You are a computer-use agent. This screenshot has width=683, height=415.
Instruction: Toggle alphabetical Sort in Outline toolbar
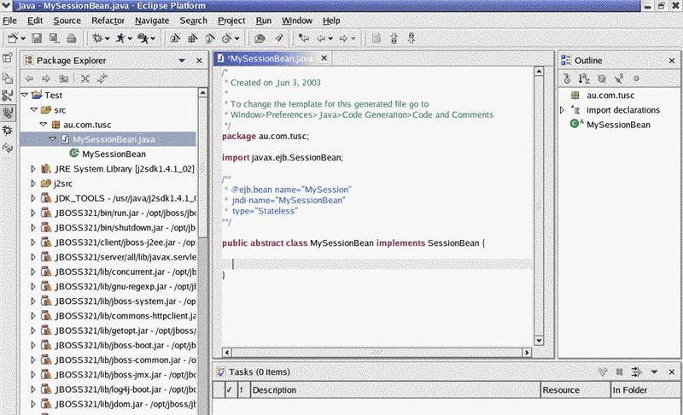click(x=585, y=79)
